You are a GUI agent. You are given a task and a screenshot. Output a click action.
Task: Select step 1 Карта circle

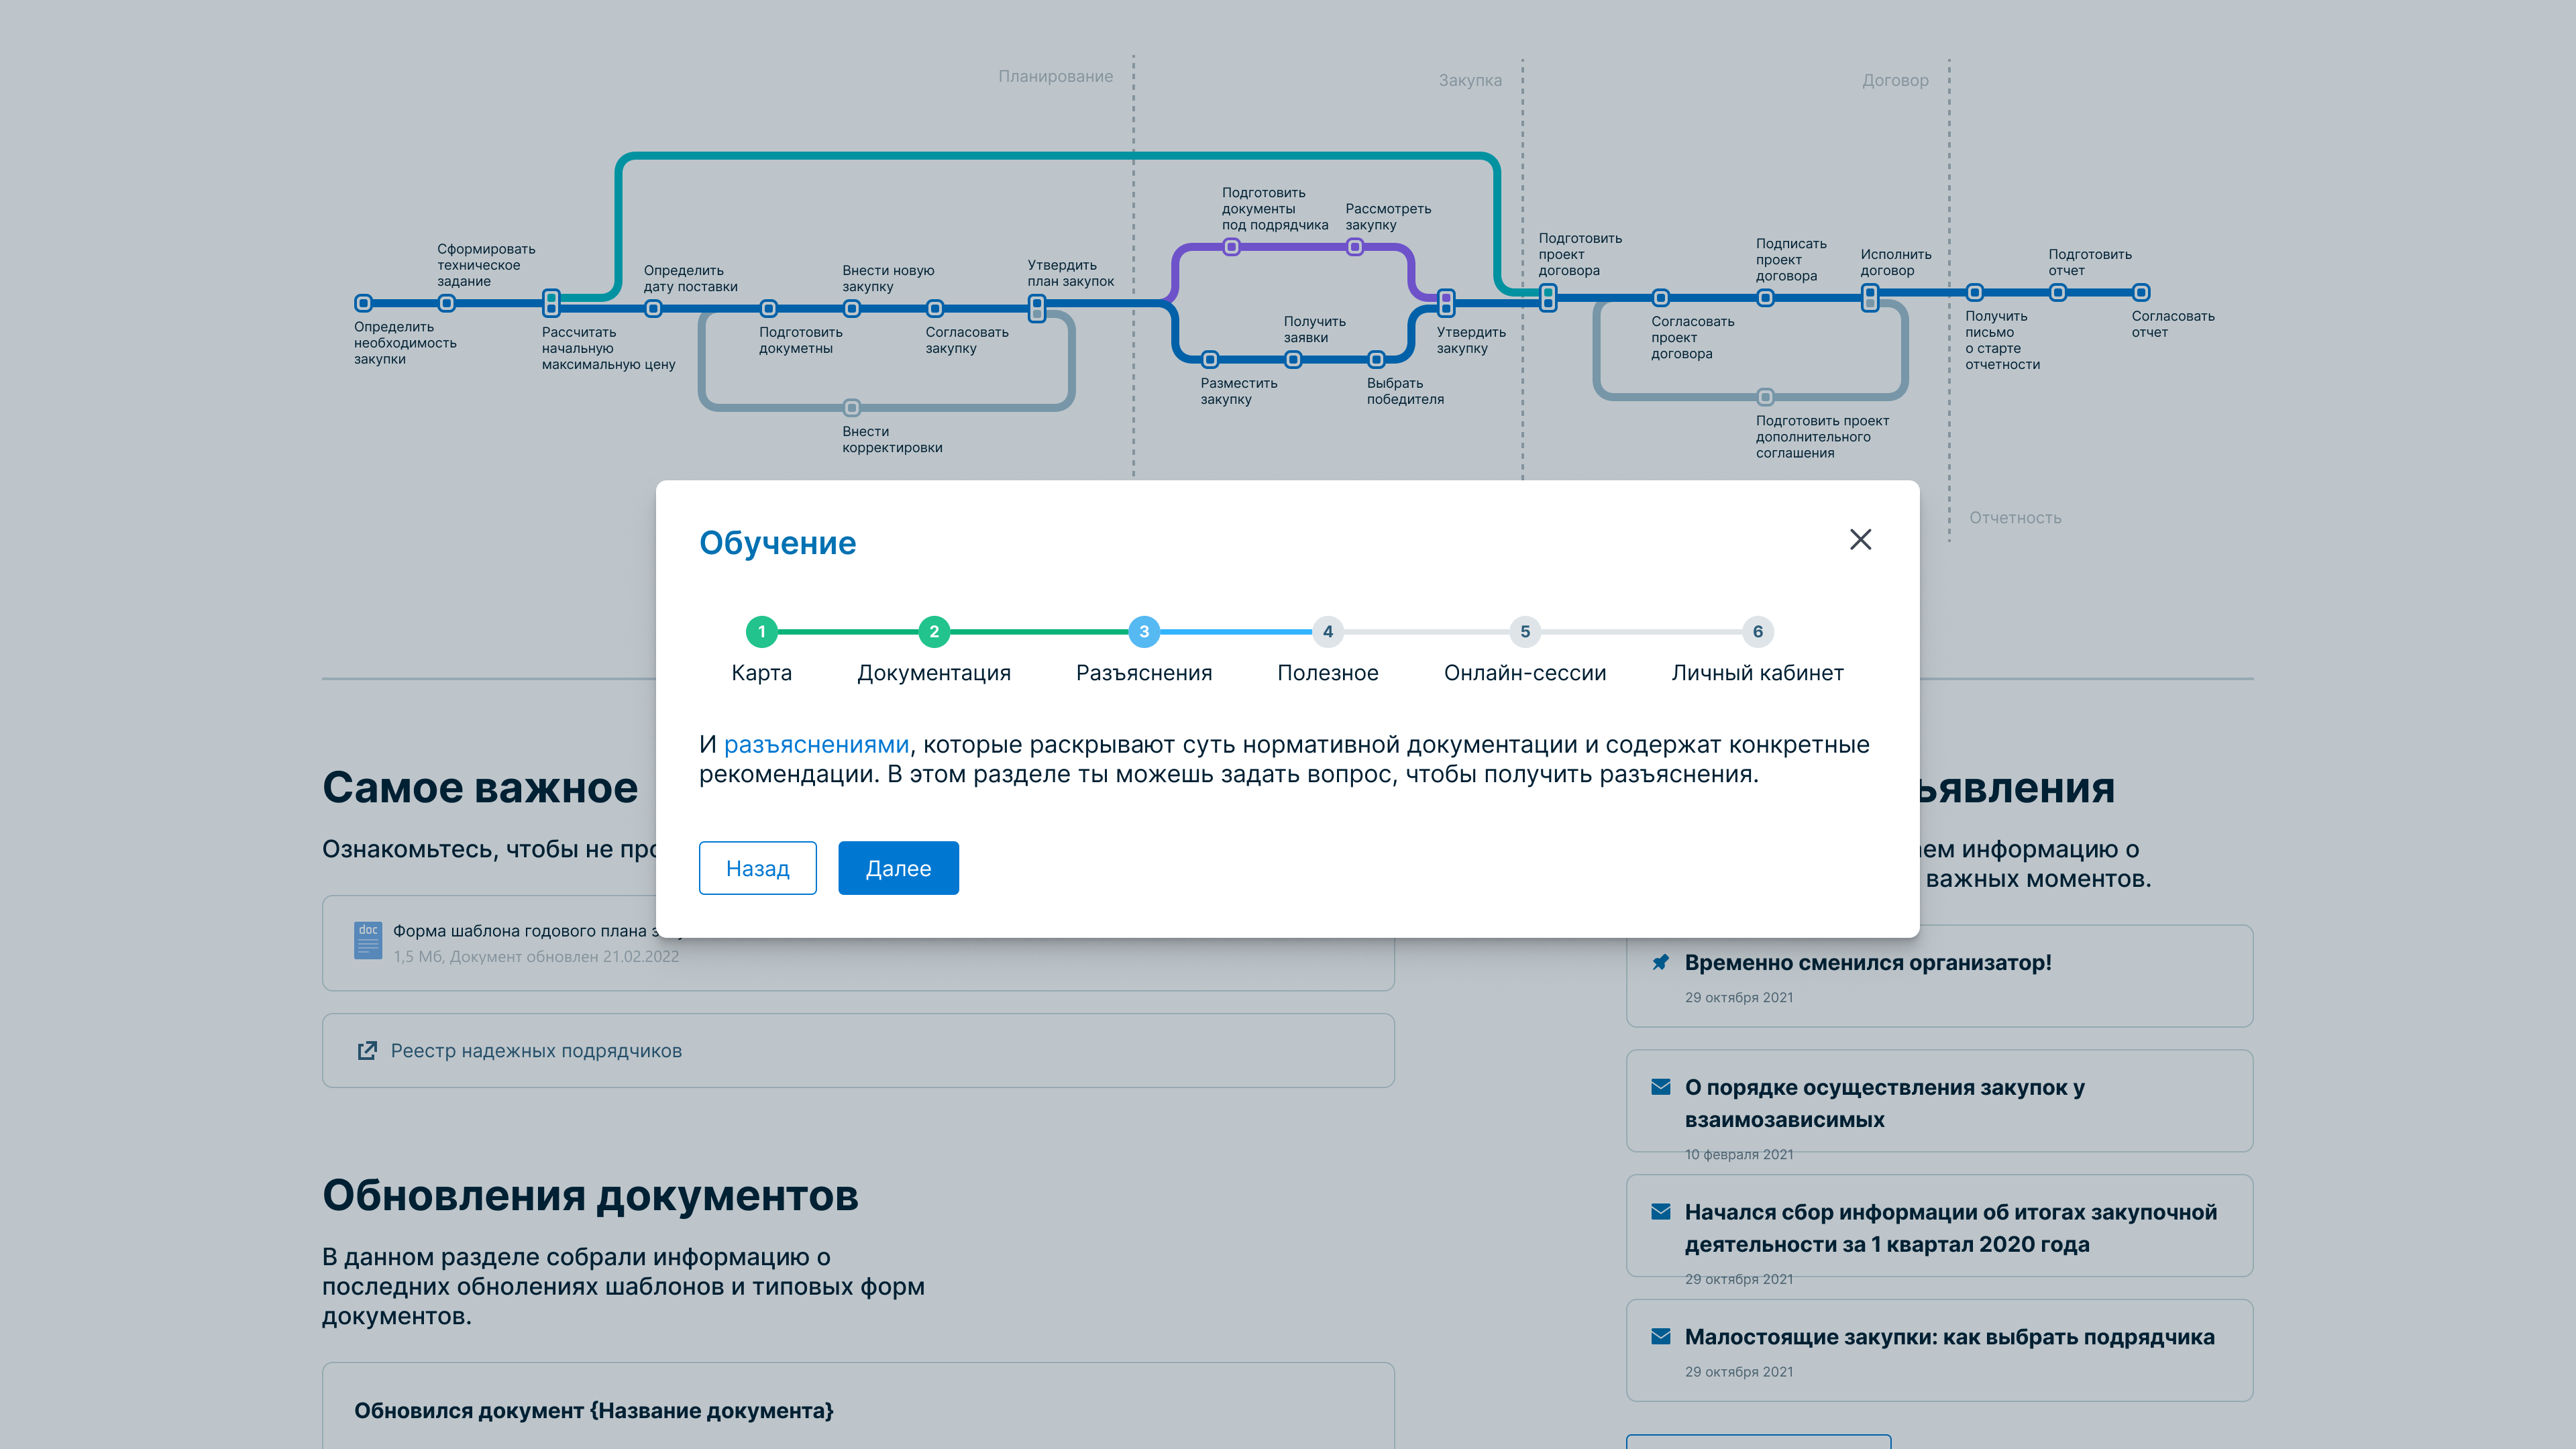click(x=761, y=631)
